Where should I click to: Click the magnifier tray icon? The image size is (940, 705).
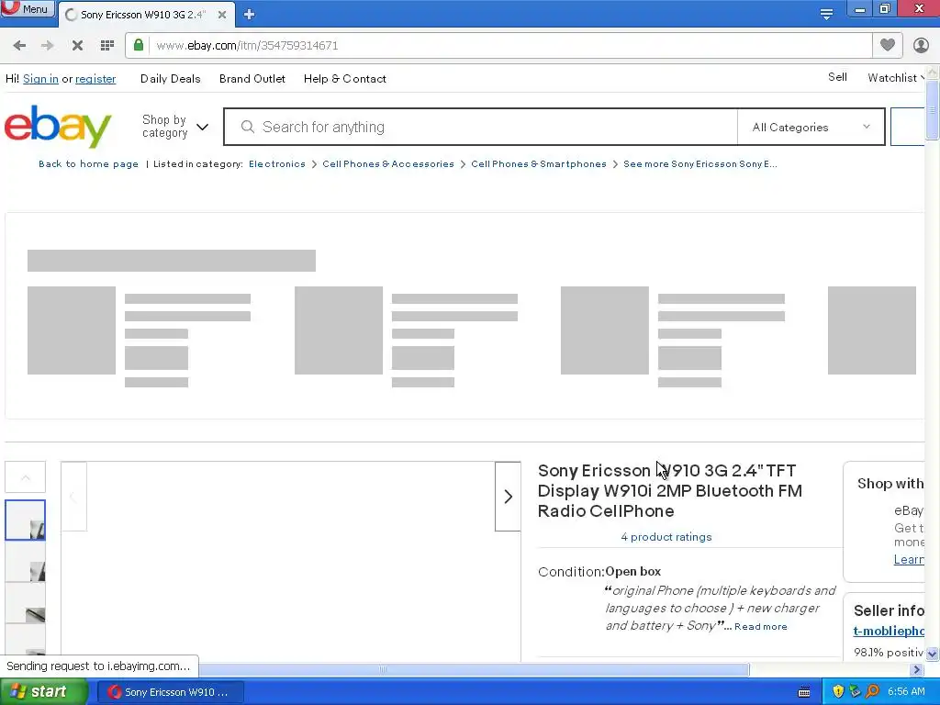coord(872,692)
